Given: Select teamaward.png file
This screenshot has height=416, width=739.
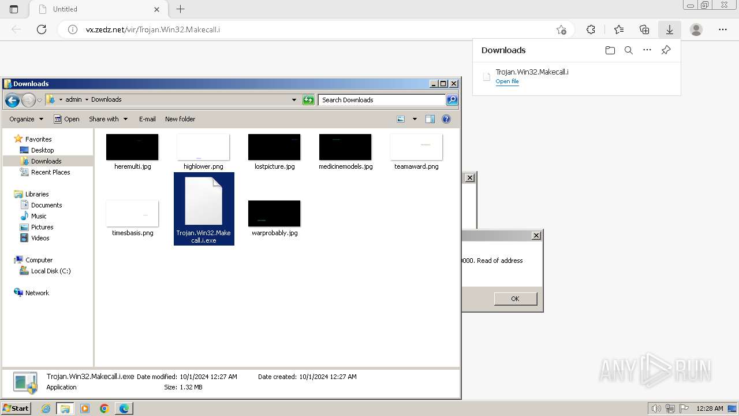Looking at the screenshot, I should [416, 153].
